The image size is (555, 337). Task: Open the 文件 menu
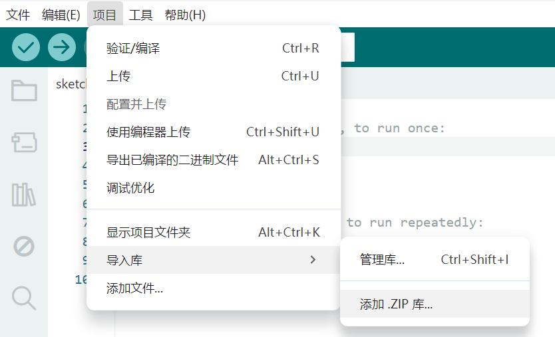18,15
